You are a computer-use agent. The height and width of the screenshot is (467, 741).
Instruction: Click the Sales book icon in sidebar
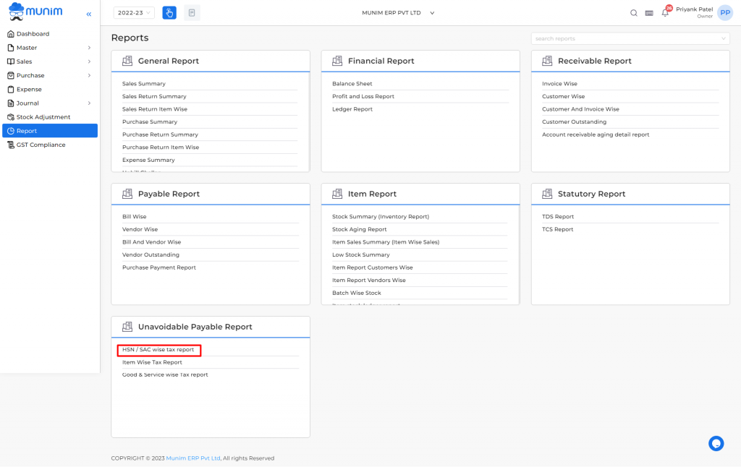[x=11, y=61]
